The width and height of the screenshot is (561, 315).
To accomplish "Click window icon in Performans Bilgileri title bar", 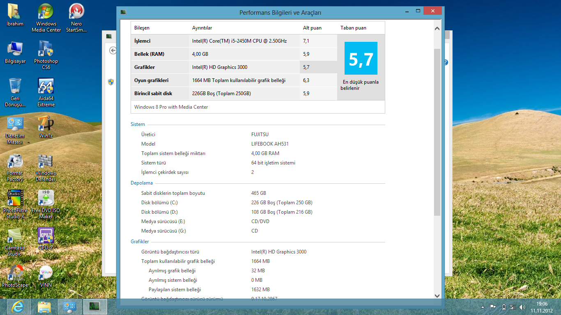I will (123, 13).
